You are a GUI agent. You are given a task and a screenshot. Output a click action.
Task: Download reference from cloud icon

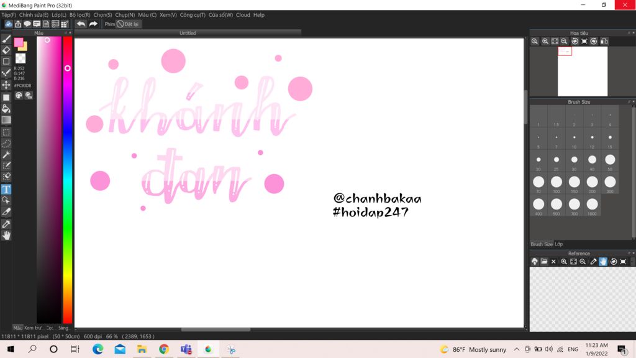(535, 262)
